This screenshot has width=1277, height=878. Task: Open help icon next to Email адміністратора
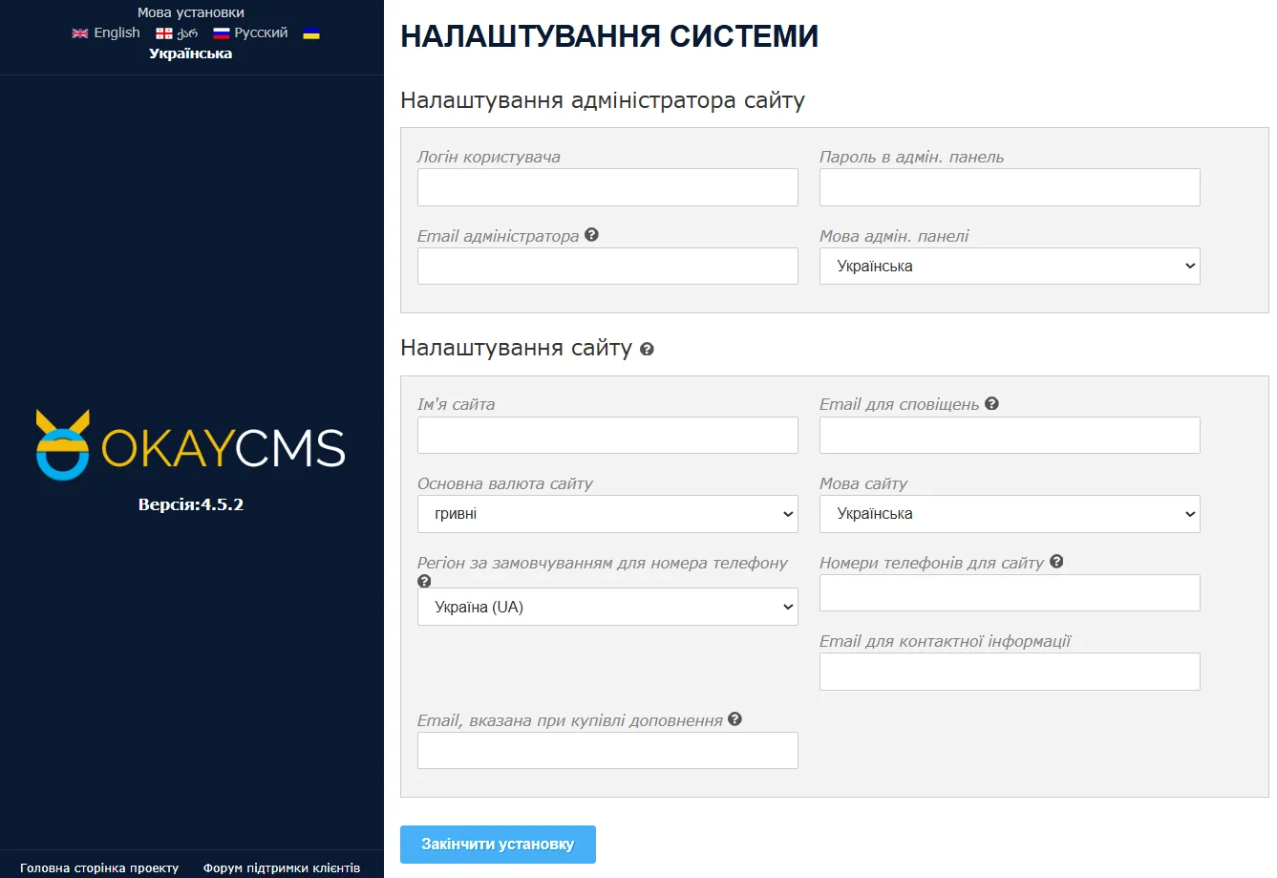(590, 232)
